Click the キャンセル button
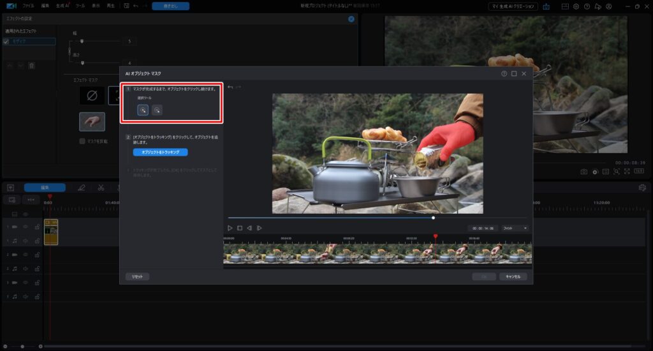Viewport: 653px width, 351px height. (513, 276)
